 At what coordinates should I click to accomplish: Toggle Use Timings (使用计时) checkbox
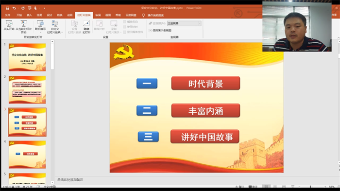point(125,27)
